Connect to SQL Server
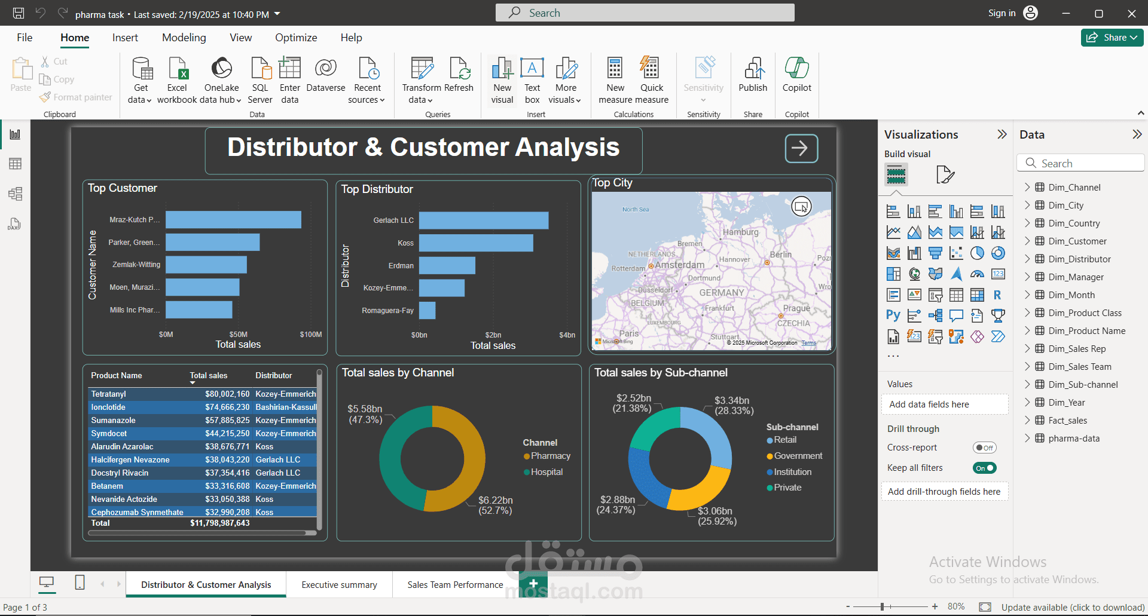1148x616 pixels. point(260,81)
